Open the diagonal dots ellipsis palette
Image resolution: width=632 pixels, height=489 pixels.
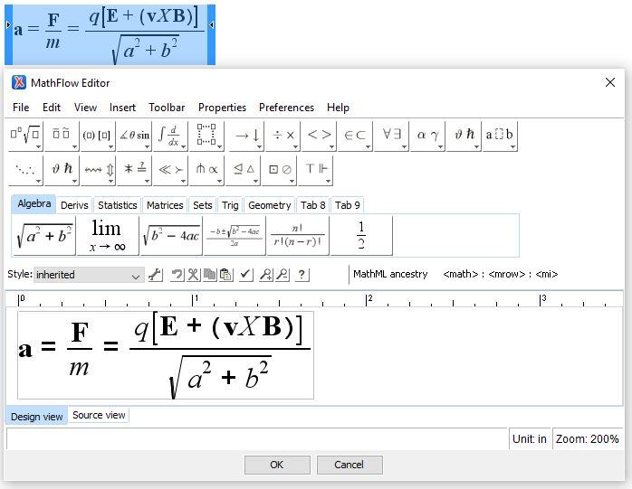pyautogui.click(x=25, y=171)
